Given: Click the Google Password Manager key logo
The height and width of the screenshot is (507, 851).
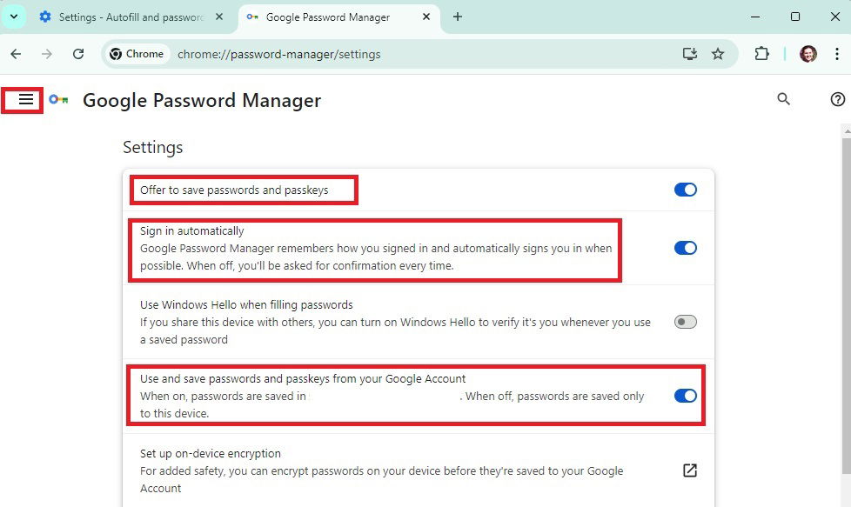Looking at the screenshot, I should (58, 100).
